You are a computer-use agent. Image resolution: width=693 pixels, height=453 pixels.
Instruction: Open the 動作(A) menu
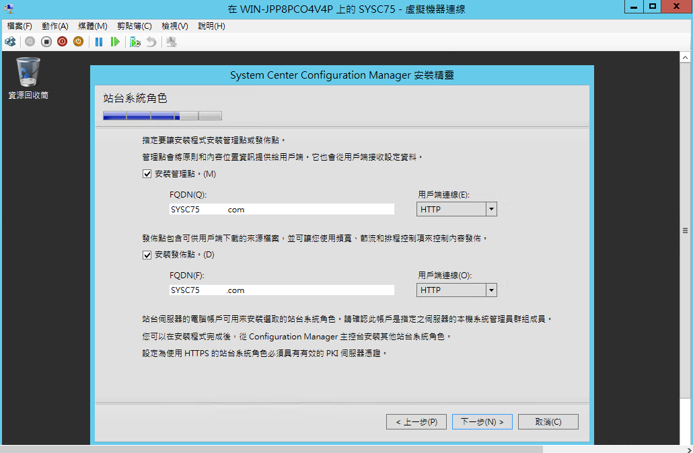(55, 26)
